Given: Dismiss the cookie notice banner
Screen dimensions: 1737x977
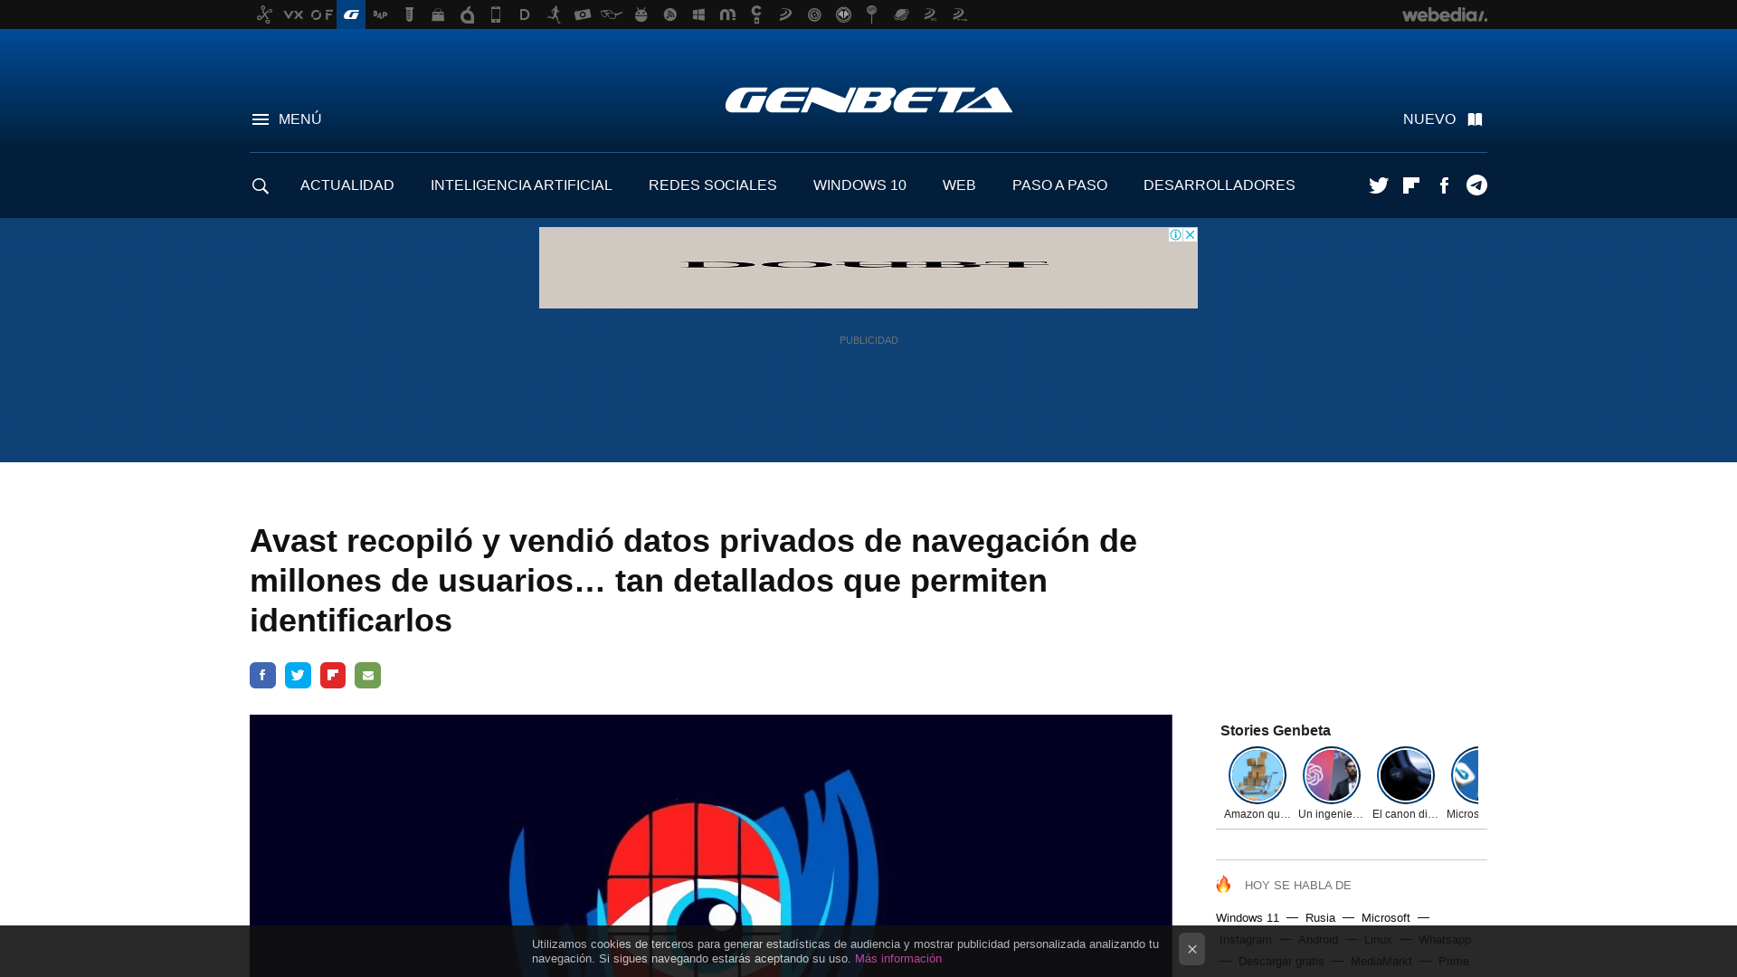Looking at the screenshot, I should pos(1191,949).
